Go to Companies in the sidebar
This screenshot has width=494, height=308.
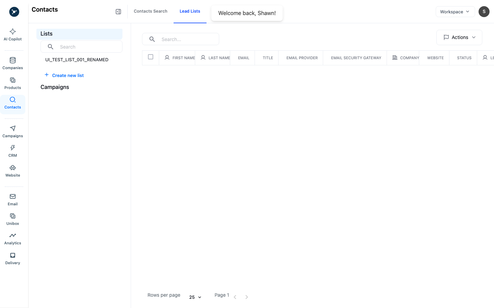point(13,63)
